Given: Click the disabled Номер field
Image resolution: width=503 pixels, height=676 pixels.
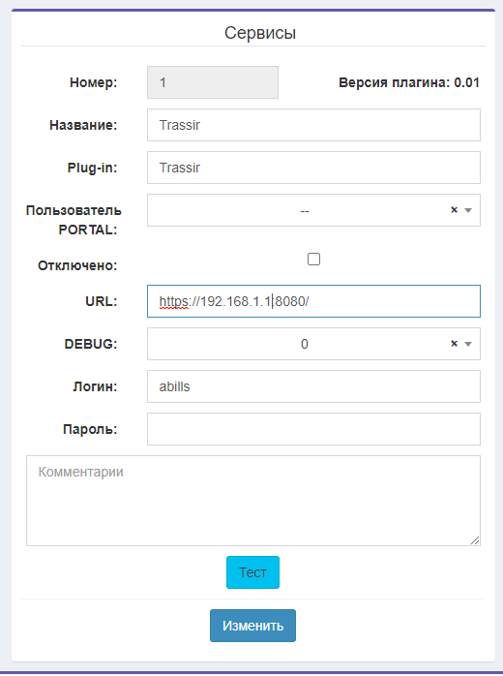Looking at the screenshot, I should click(213, 82).
